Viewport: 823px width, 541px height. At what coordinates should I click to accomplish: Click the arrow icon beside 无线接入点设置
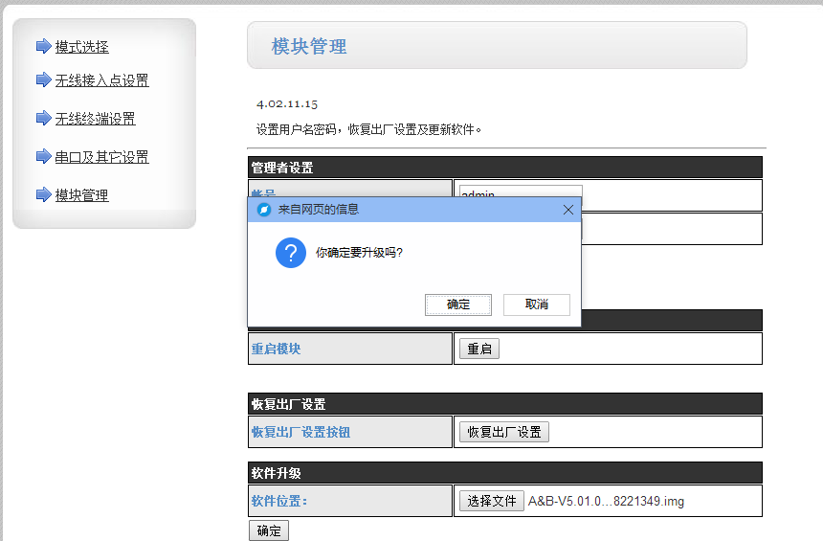(43, 80)
